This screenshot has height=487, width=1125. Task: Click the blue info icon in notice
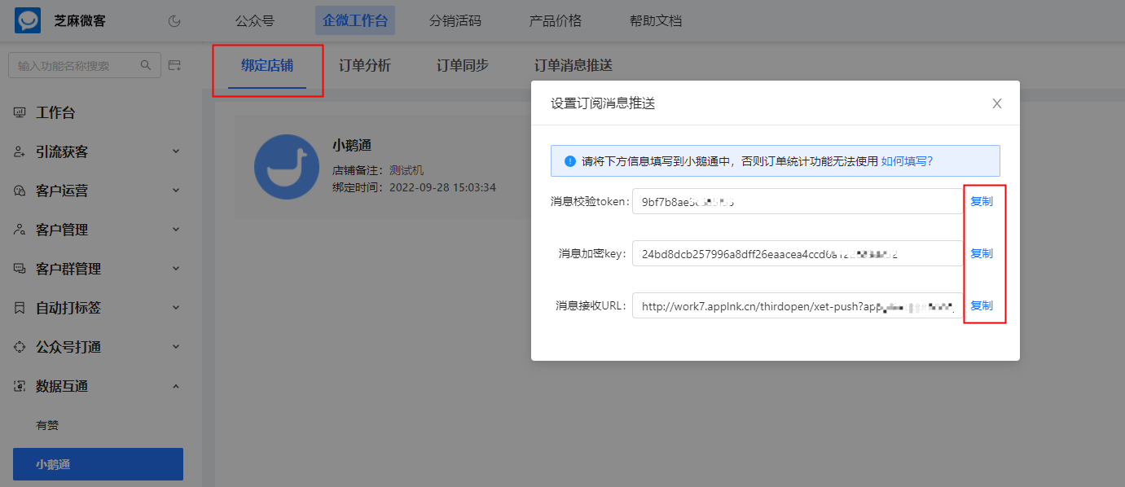570,161
